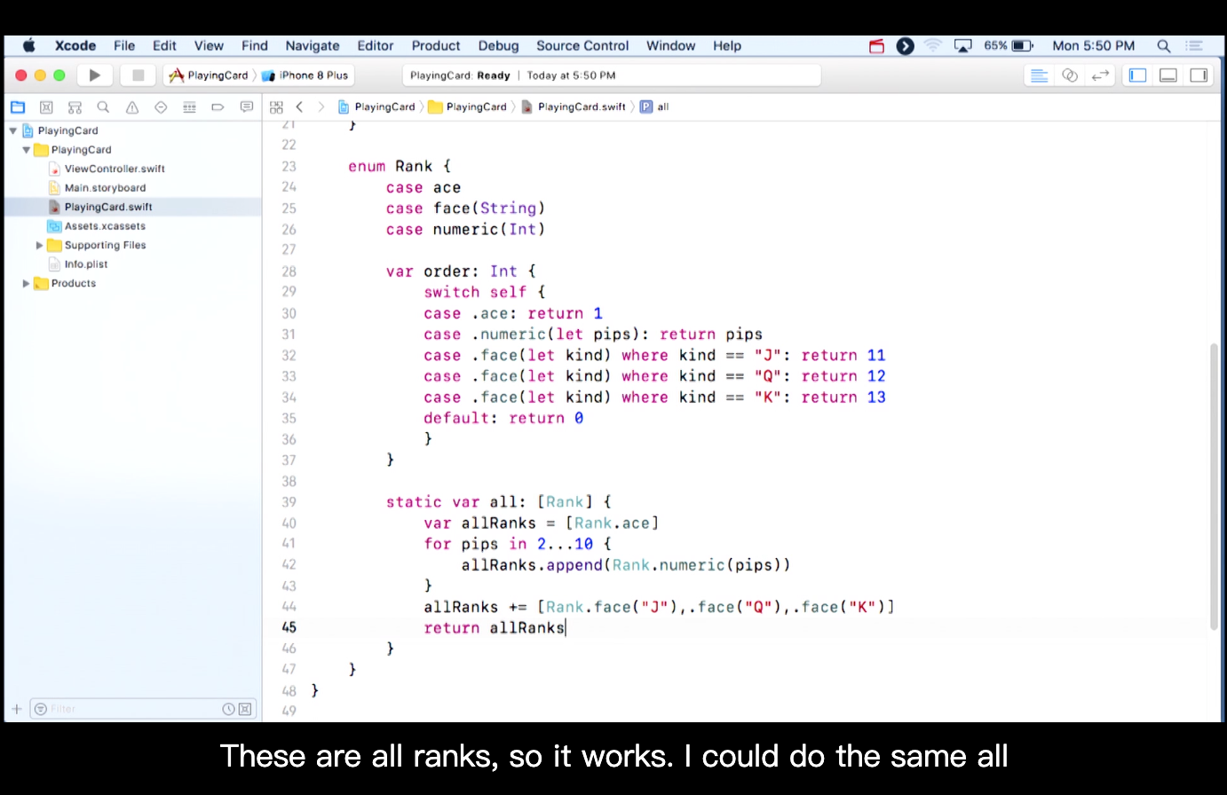Run the project with the Play button

coord(94,75)
